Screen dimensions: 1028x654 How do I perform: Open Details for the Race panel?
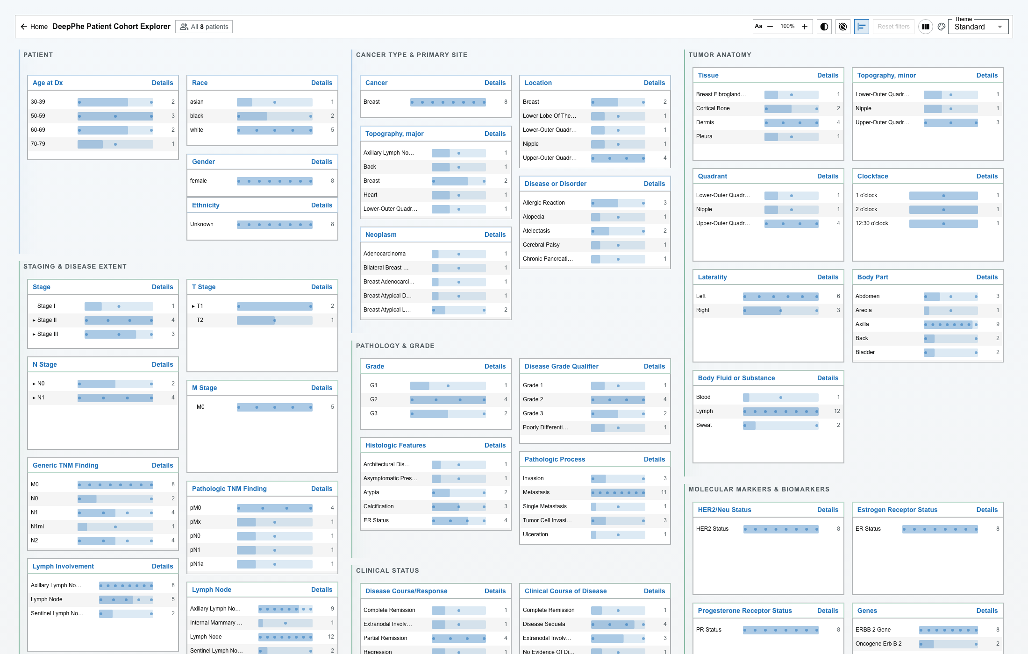[321, 83]
